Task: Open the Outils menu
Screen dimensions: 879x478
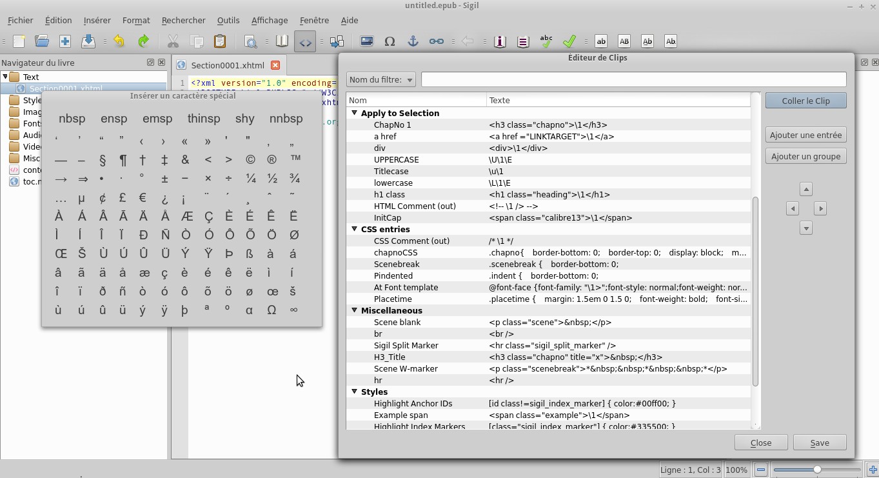Action: point(228,20)
